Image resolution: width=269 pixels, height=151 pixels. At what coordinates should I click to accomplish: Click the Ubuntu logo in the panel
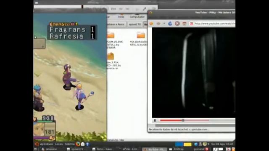click(x=37, y=144)
